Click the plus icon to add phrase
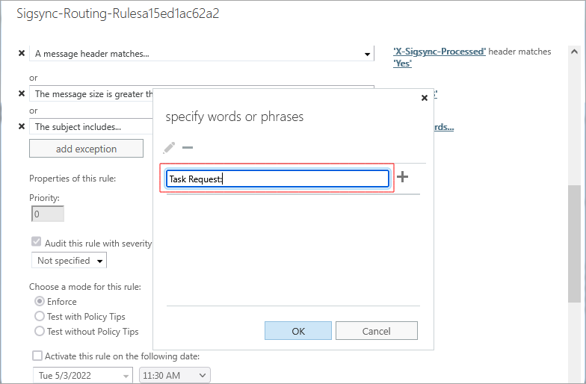This screenshot has width=586, height=384. click(x=403, y=178)
